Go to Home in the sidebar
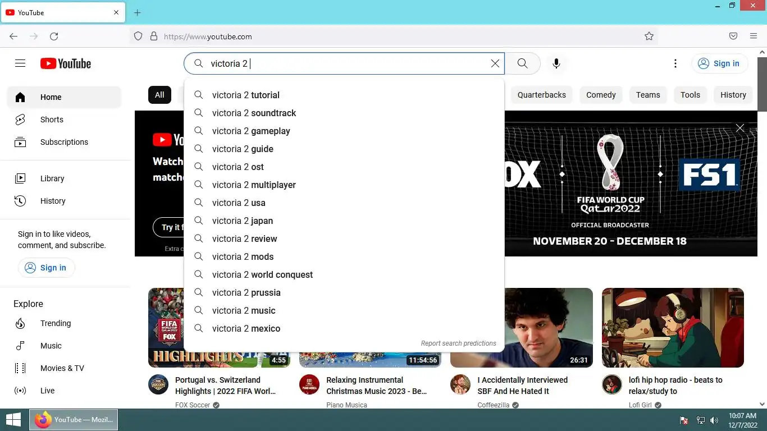Image resolution: width=767 pixels, height=431 pixels. click(x=64, y=97)
